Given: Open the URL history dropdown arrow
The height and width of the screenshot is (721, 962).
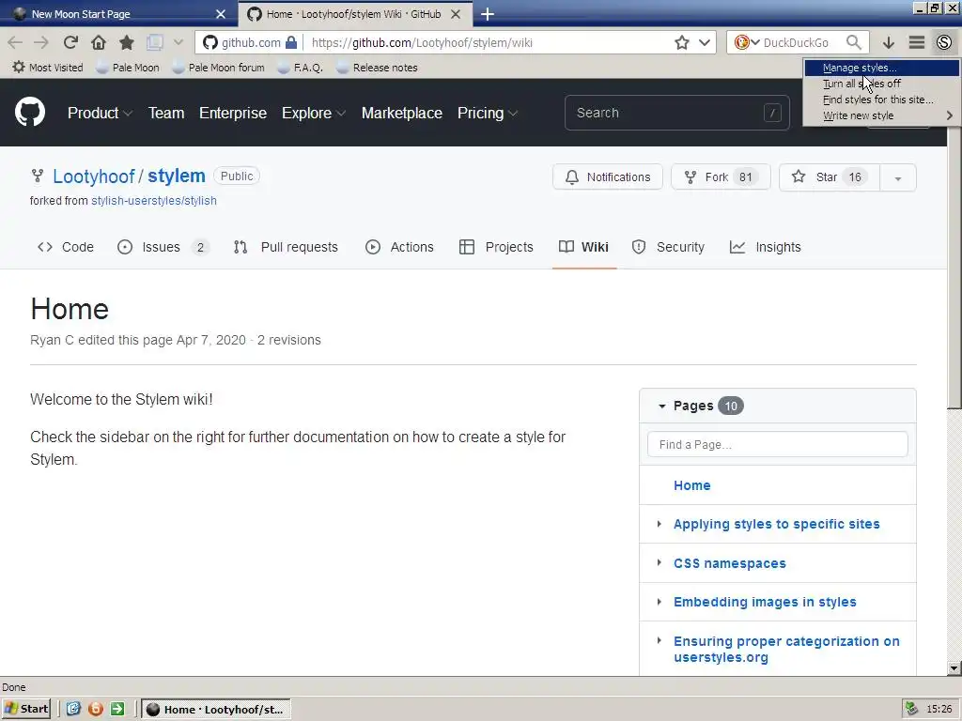Looking at the screenshot, I should coord(705,42).
